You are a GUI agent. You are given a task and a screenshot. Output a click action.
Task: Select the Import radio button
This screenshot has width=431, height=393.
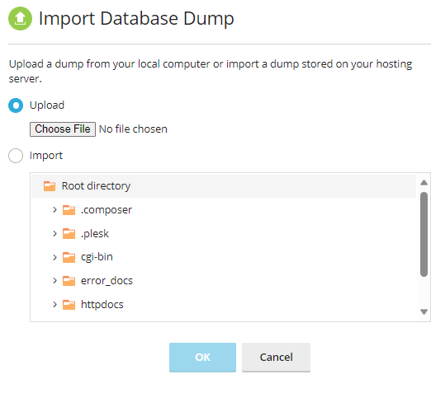pos(16,156)
